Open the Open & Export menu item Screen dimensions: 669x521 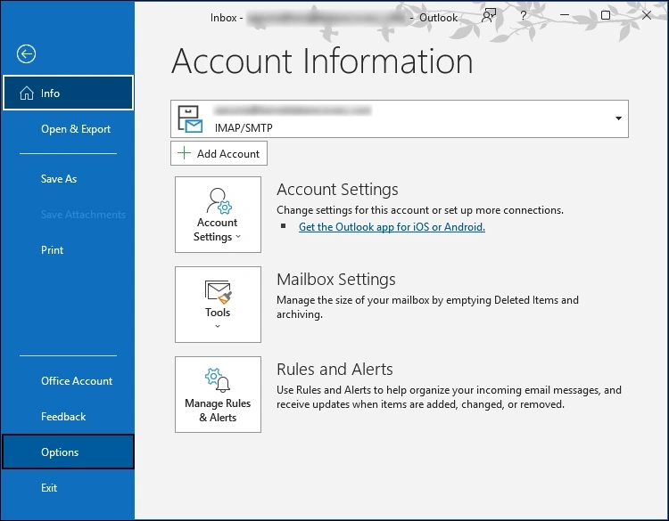69,128
